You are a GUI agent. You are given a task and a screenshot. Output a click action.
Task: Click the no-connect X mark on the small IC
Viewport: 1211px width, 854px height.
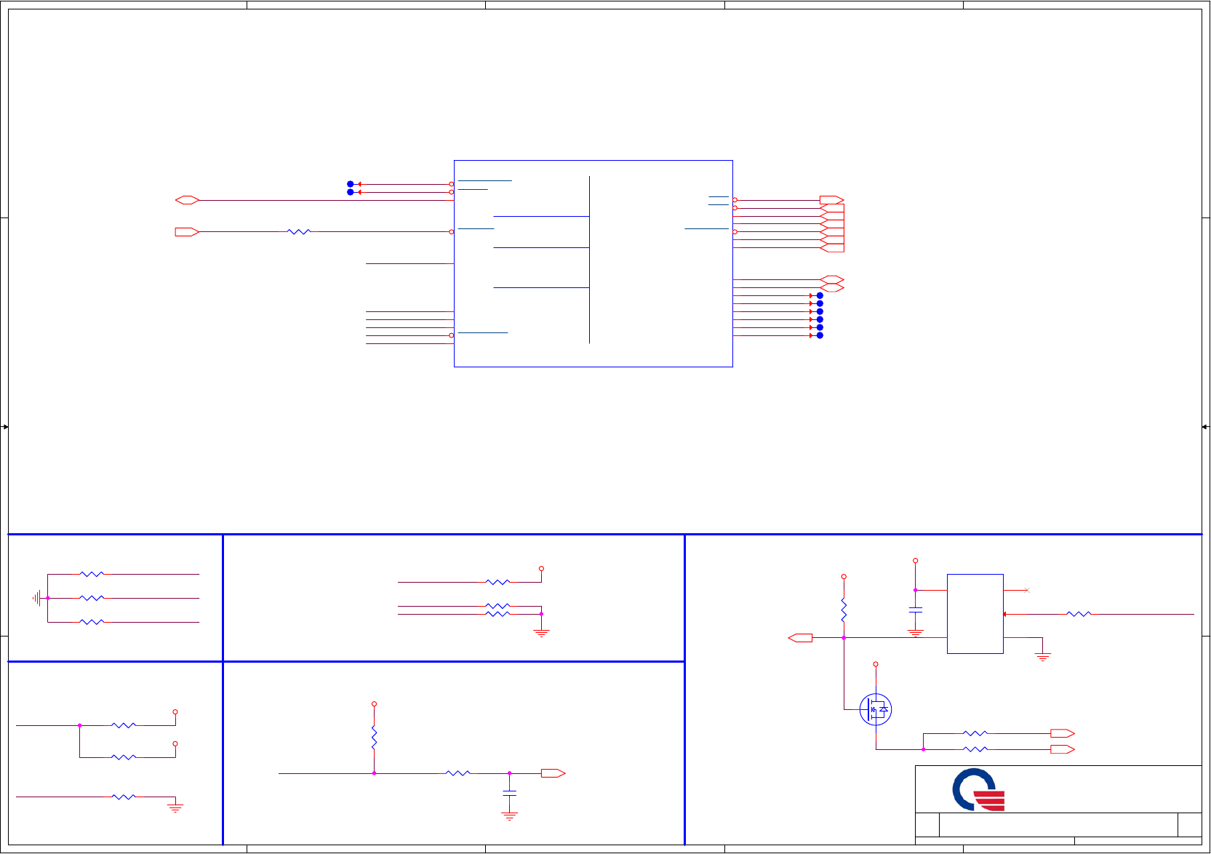coord(1027,590)
